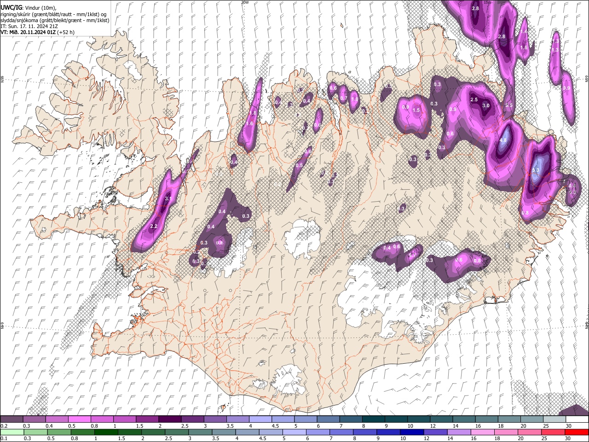This screenshot has height=442, width=589.
Task: Click the '(+52 h)' forecast offset
Action: [66, 32]
